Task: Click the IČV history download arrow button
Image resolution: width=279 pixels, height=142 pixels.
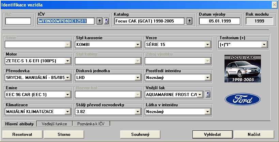Action: click(99, 21)
